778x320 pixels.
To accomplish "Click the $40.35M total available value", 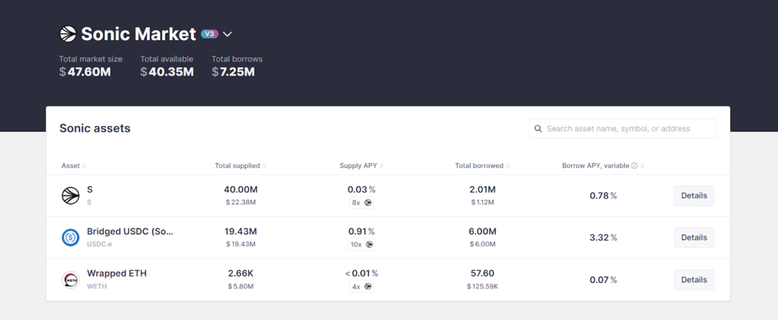I will [x=167, y=72].
